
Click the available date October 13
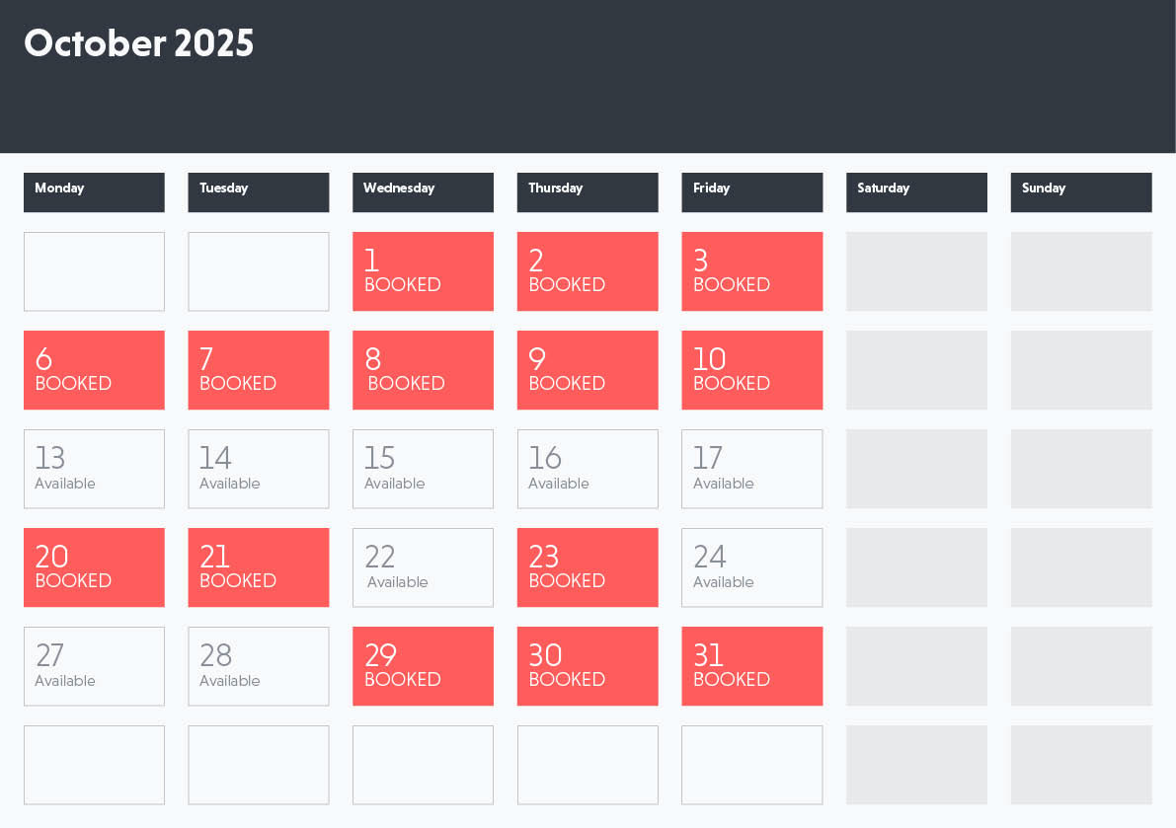point(94,469)
